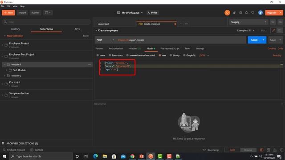
Task: Open Chrome from the taskbar
Action: coord(132,156)
